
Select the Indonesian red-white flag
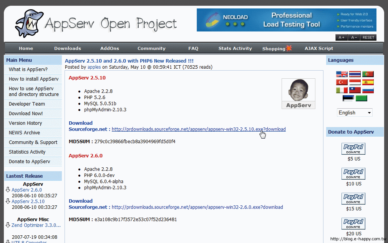355,82
